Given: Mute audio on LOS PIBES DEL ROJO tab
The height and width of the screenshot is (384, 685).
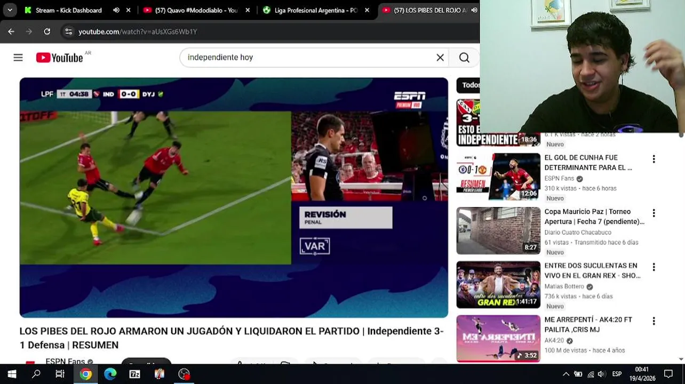Looking at the screenshot, I should pyautogui.click(x=474, y=10).
